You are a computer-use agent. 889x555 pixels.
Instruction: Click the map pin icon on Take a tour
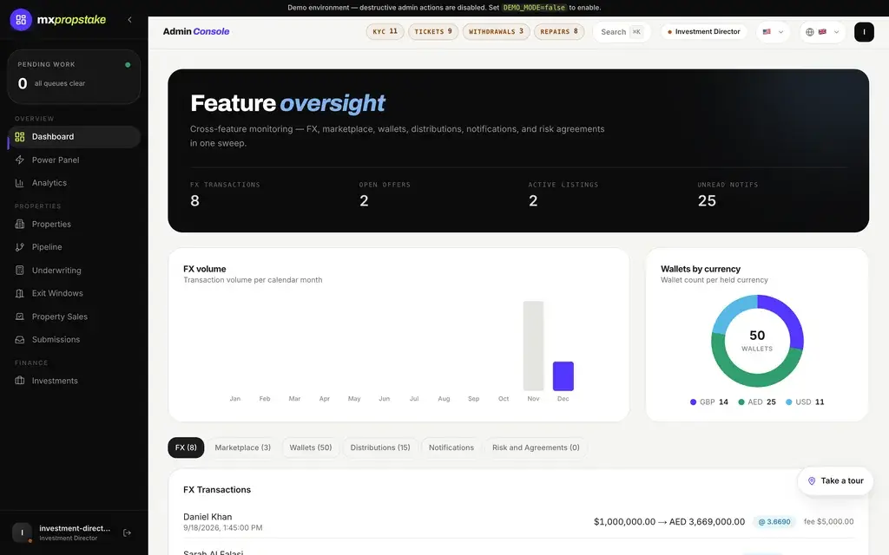coord(812,480)
